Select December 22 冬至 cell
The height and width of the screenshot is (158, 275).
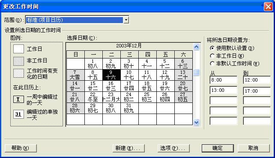(x=94, y=97)
